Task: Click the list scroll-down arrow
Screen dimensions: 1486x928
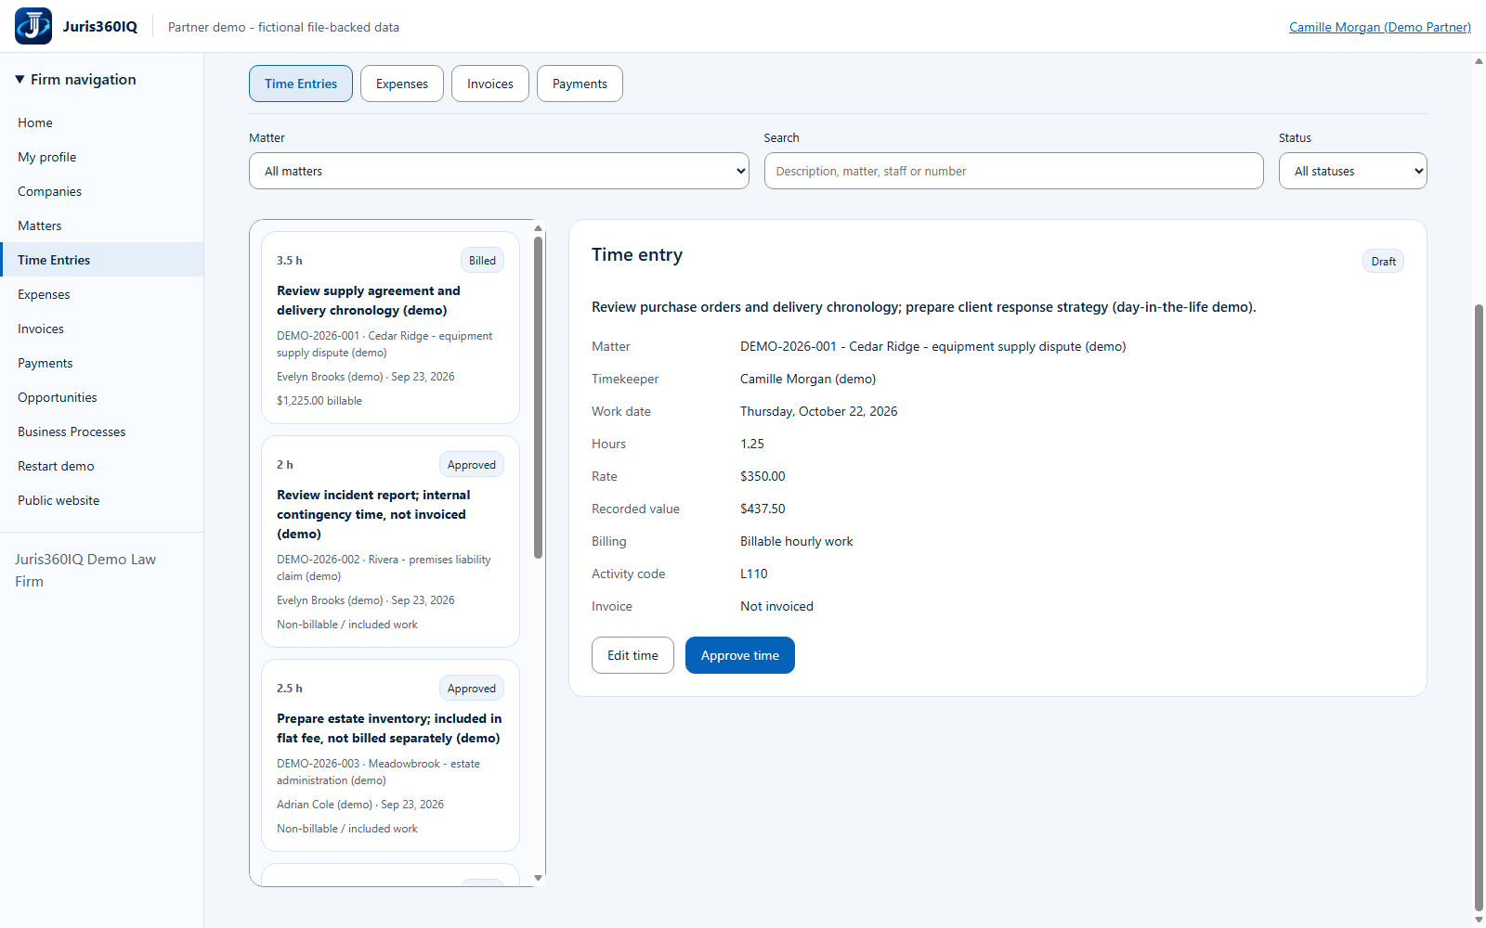Action: click(538, 878)
